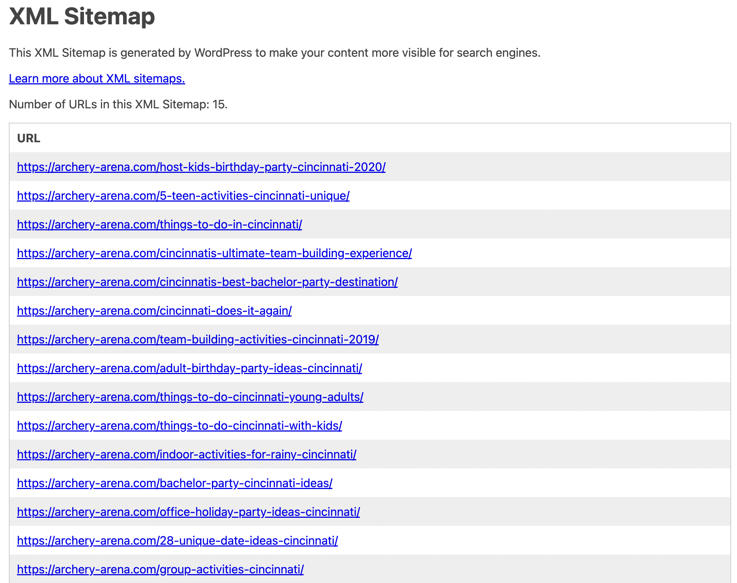The image size is (737, 583).
Task: Open the host-kids-birthday-party-cincinnati-2020 URL
Action: click(201, 167)
